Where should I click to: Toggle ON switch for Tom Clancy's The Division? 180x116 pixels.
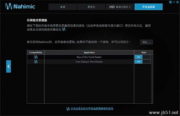pos(143,62)
